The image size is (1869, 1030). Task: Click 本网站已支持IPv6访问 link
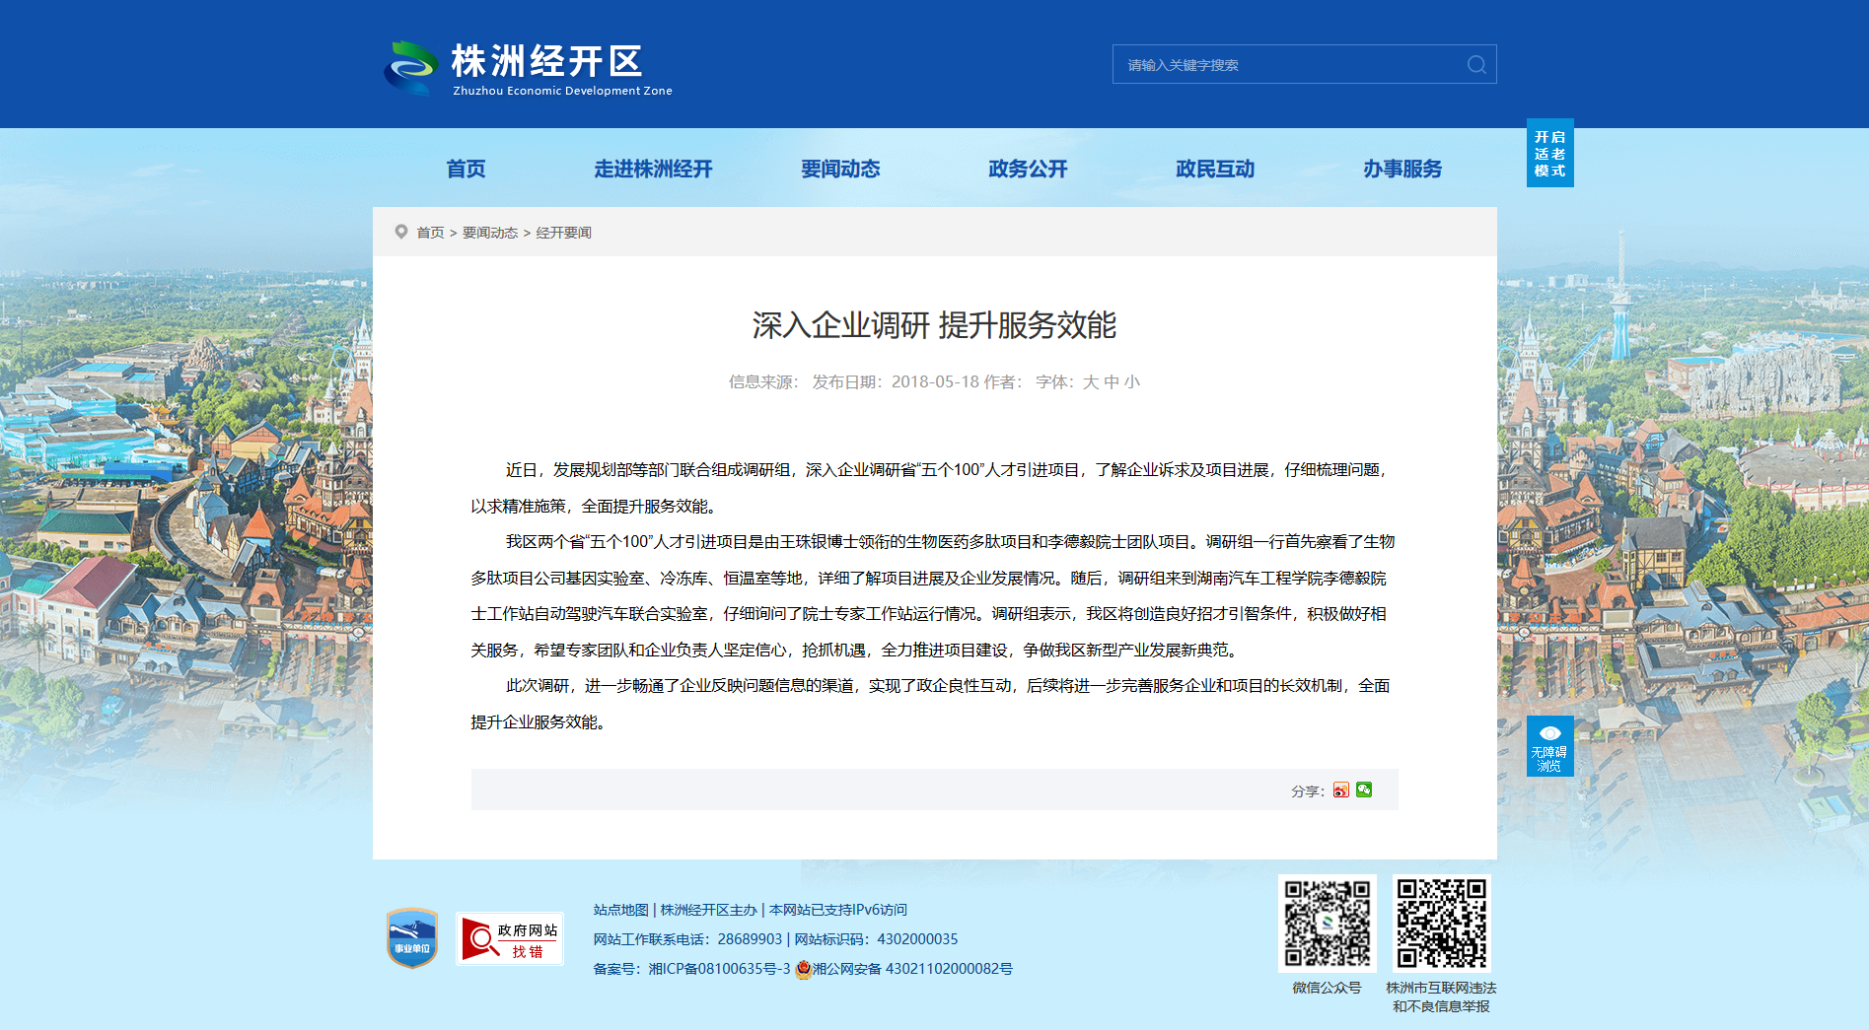click(837, 910)
